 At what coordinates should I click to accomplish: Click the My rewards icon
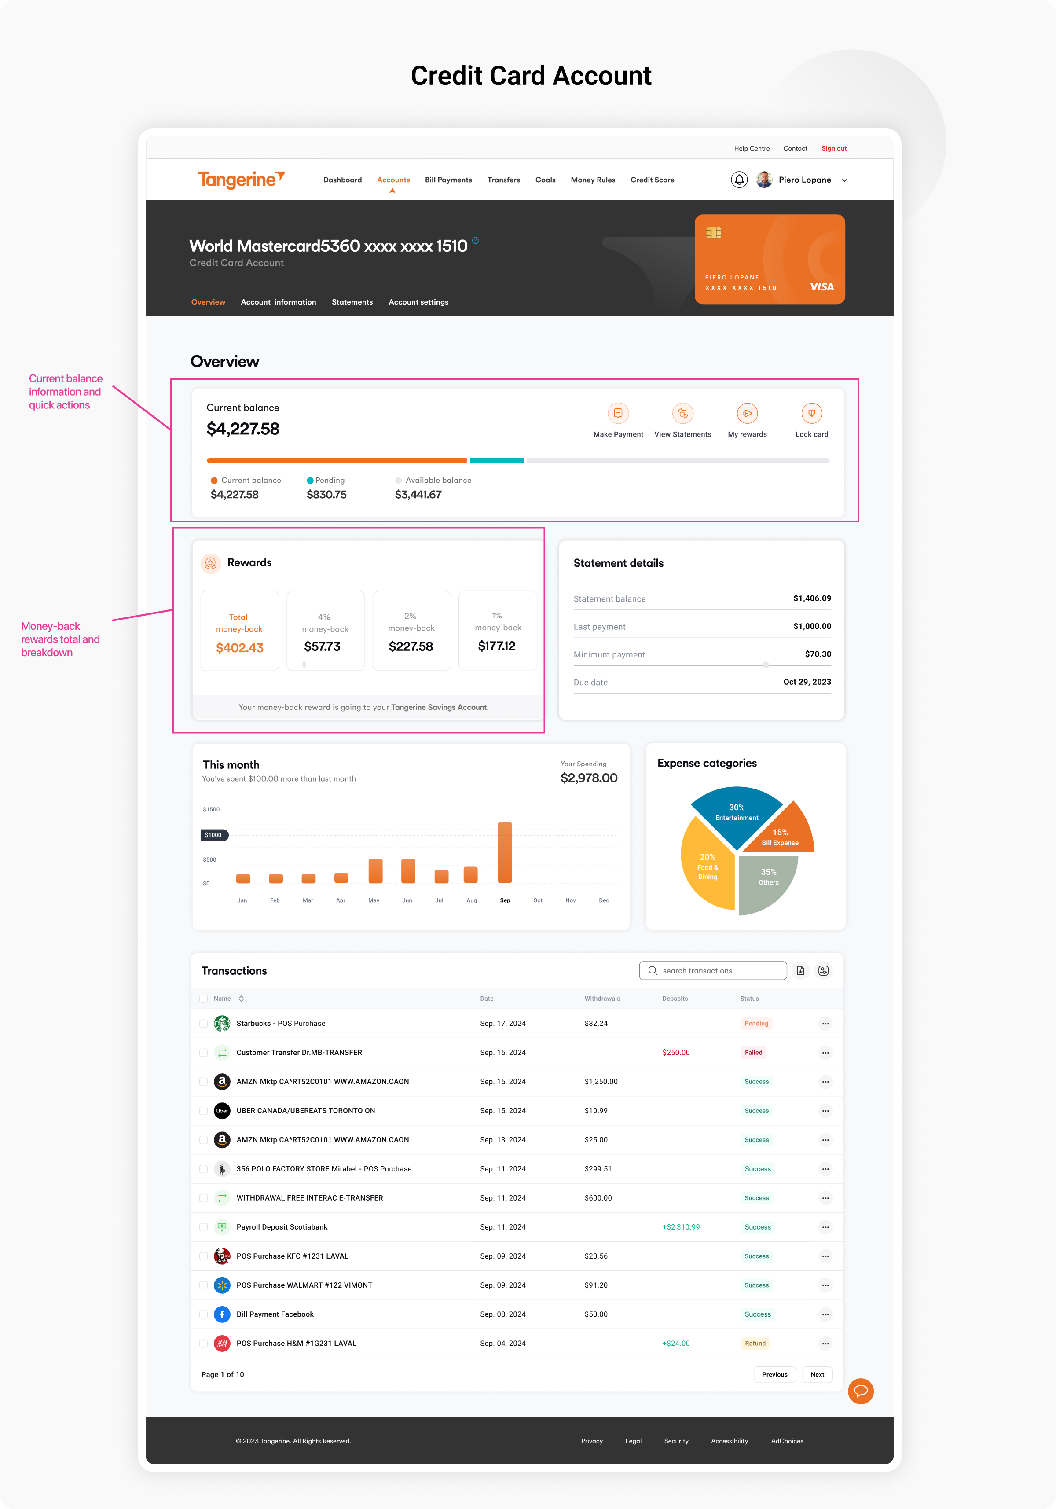click(x=747, y=413)
